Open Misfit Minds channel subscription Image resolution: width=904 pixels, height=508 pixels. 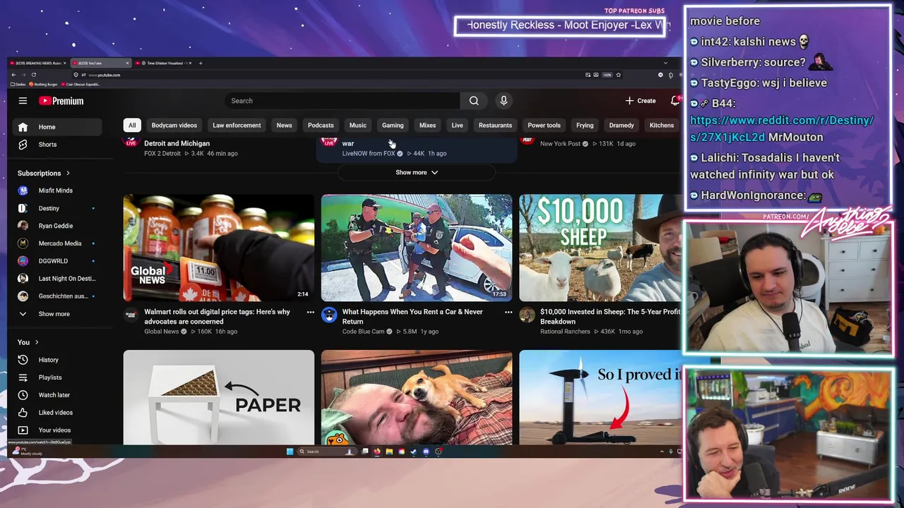pyautogui.click(x=58, y=190)
